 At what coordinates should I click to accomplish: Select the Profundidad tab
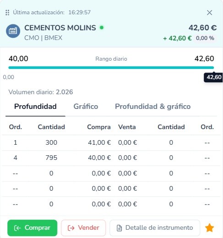35,107
